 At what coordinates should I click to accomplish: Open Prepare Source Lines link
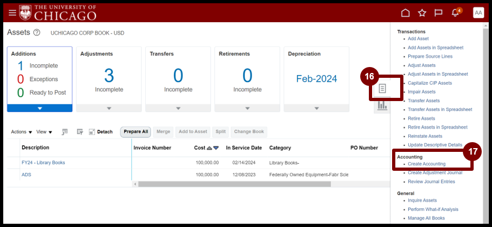tap(430, 56)
